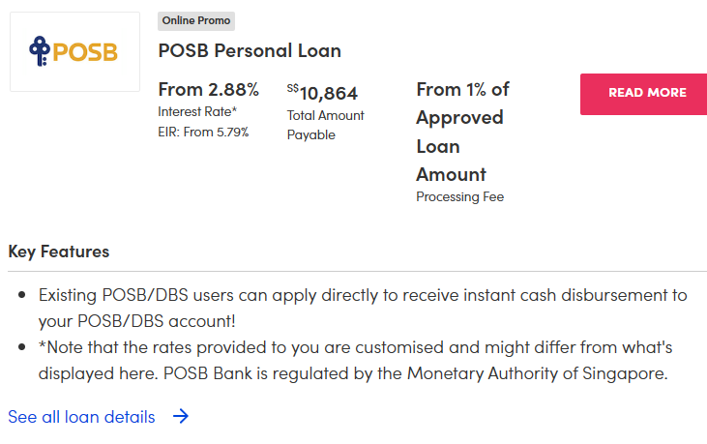This screenshot has width=707, height=444.
Task: Click the From 1% of Approved Loan Amount text
Action: click(461, 132)
